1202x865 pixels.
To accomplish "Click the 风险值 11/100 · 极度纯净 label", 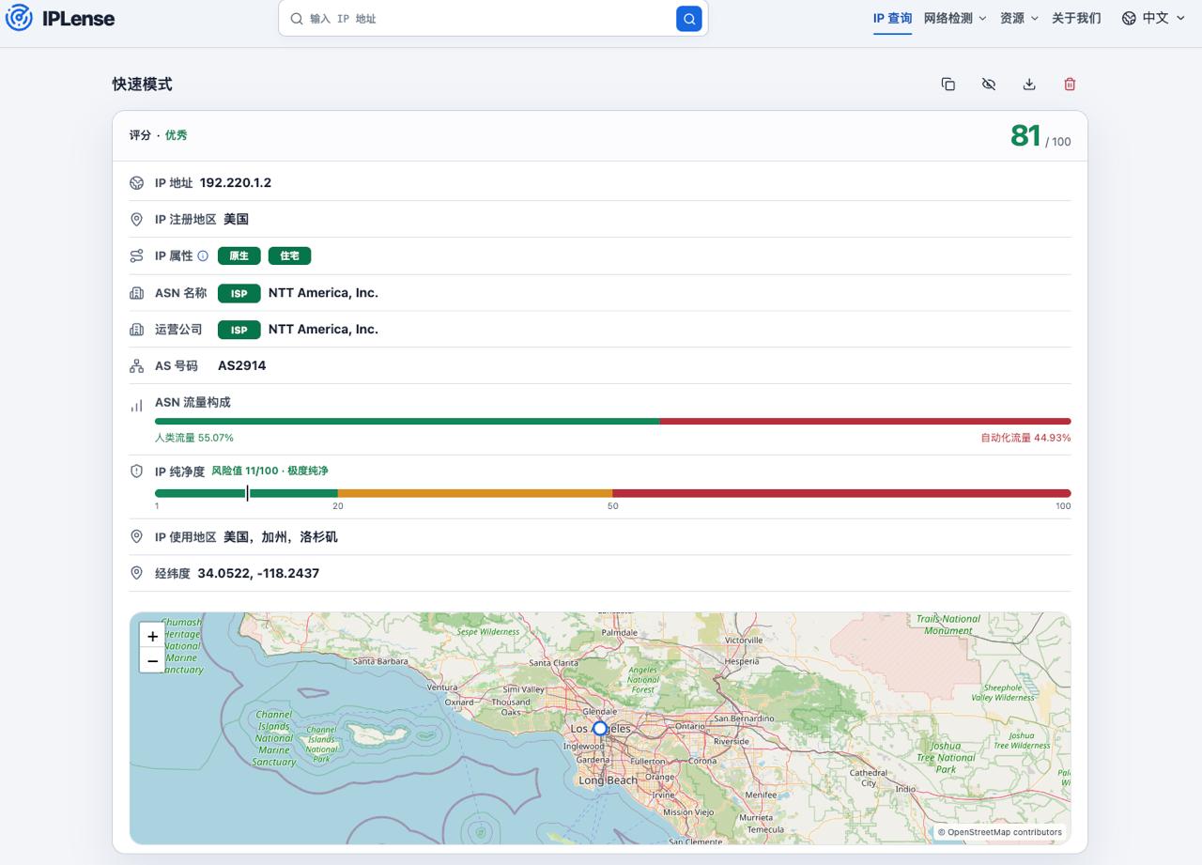I will pyautogui.click(x=270, y=471).
